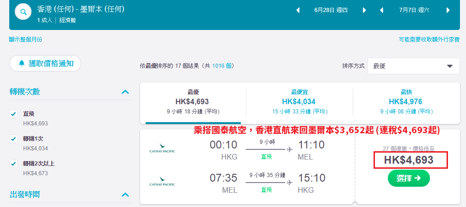The image size is (466, 207).
Task: Go to next departure date after 6月28日
Action: coord(364,11)
